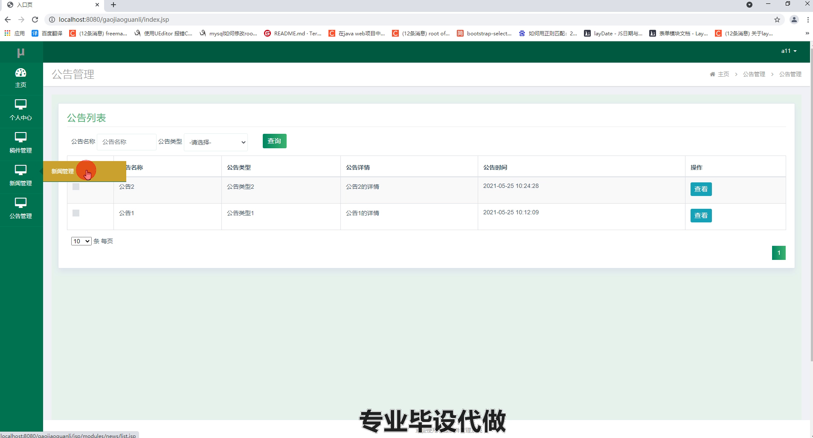Open 个人中心 monitor icon in sidebar
Image resolution: width=813 pixels, height=438 pixels.
click(20, 104)
